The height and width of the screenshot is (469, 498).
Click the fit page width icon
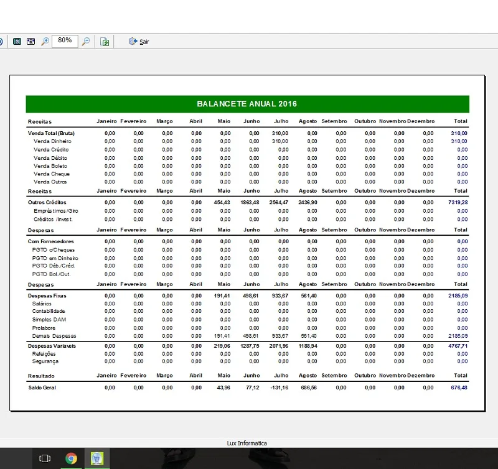click(x=31, y=42)
